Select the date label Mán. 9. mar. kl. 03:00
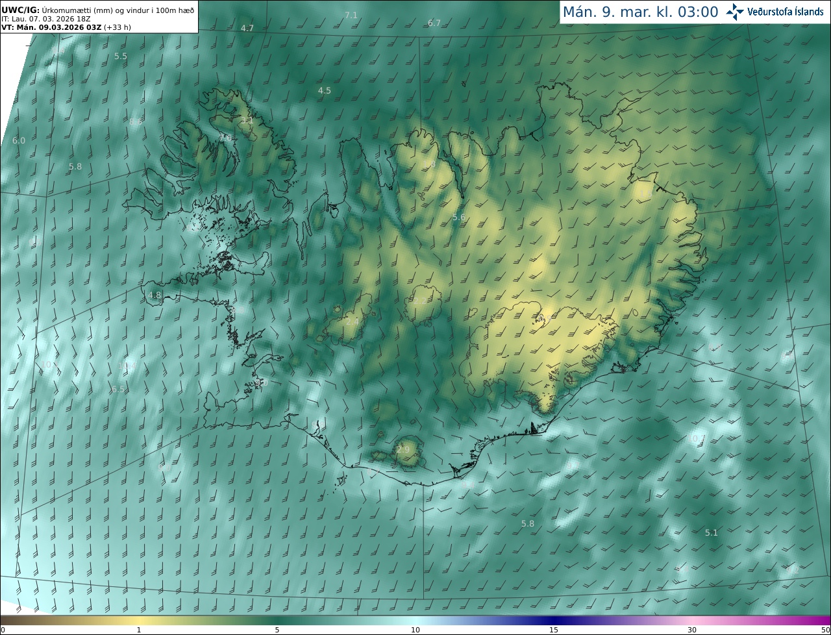Image resolution: width=831 pixels, height=635 pixels. tap(640, 12)
